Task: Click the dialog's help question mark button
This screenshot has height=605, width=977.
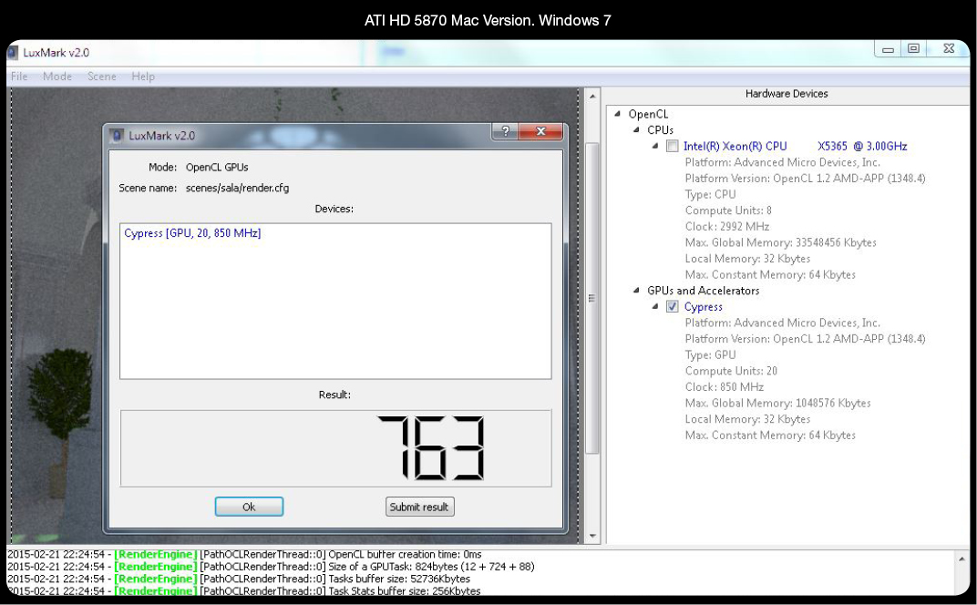Action: tap(505, 131)
